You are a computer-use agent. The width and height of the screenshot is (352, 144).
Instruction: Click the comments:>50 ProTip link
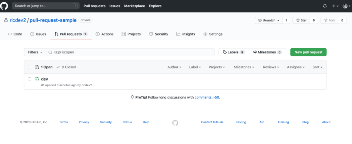[207, 97]
